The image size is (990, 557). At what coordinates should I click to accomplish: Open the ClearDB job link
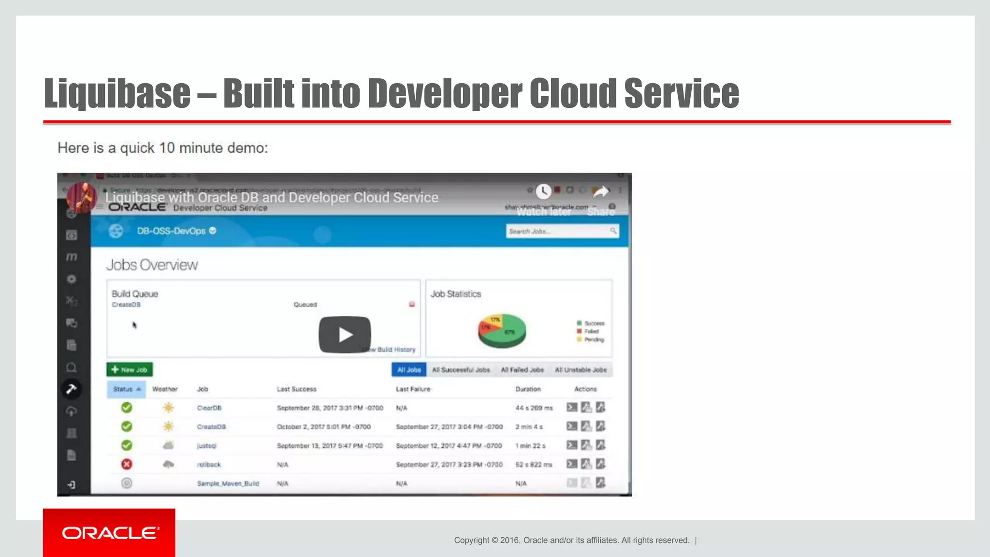point(209,408)
